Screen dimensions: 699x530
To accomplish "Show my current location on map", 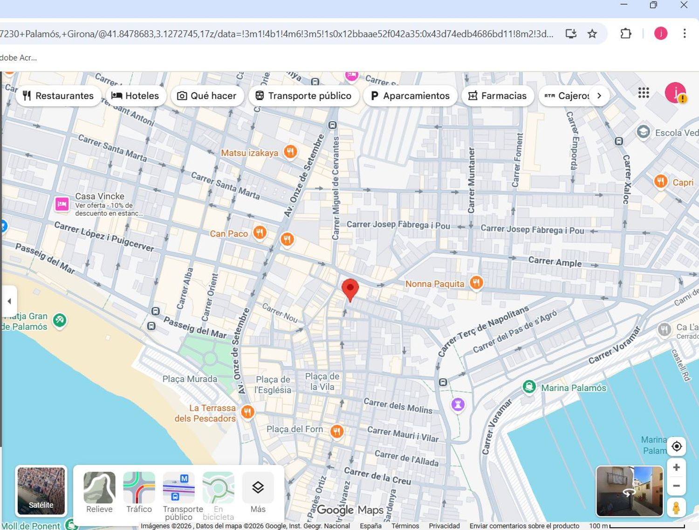I will [677, 446].
